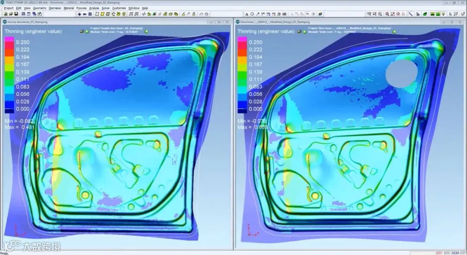Click the left 'Thinning (engineer value)' title
Viewport: 467px width, 255px height.
click(x=33, y=31)
